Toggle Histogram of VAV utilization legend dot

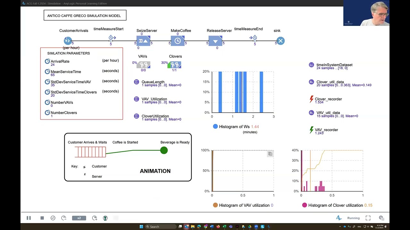click(216, 205)
